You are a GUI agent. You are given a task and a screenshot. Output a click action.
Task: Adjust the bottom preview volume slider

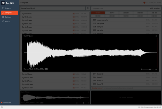click(x=82, y=103)
